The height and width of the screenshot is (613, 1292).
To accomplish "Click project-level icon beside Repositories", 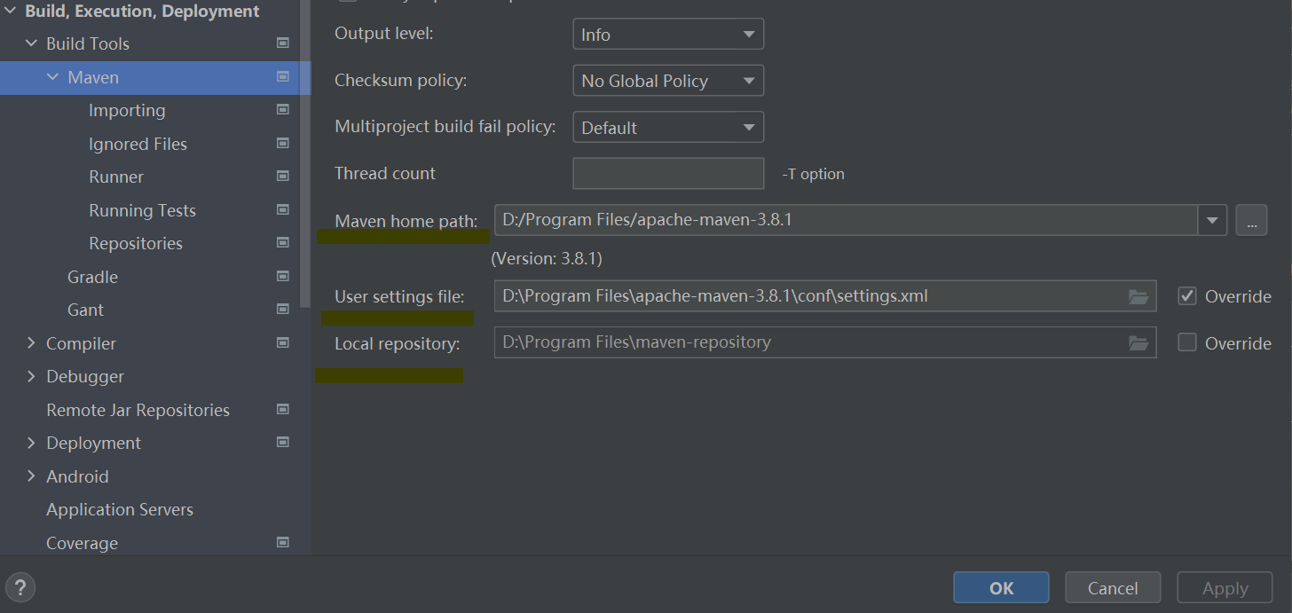I will 283,242.
